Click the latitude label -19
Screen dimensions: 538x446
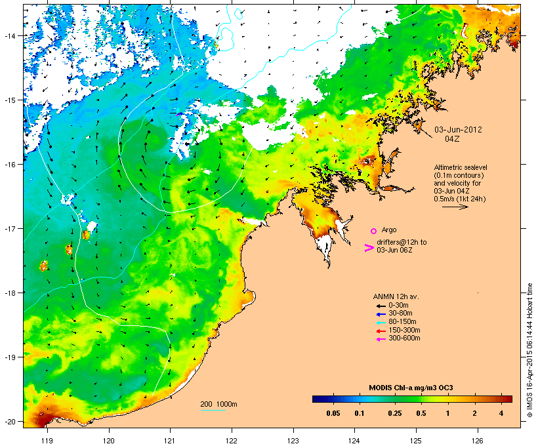9,357
